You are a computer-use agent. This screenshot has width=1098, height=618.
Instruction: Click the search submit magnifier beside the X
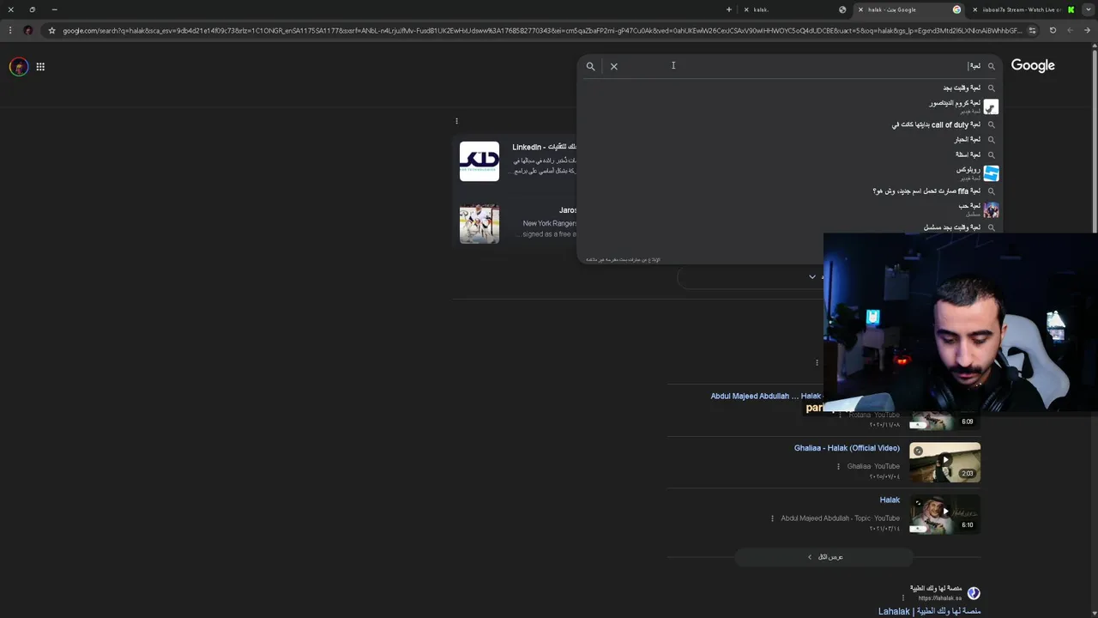(590, 66)
